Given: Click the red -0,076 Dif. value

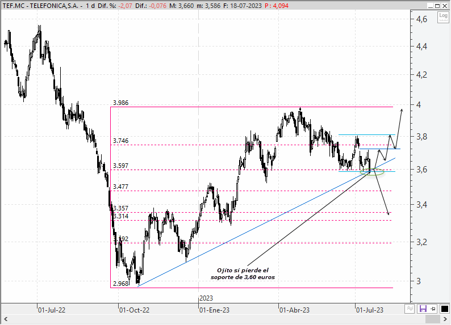Looking at the screenshot, I should pyautogui.click(x=157, y=6).
